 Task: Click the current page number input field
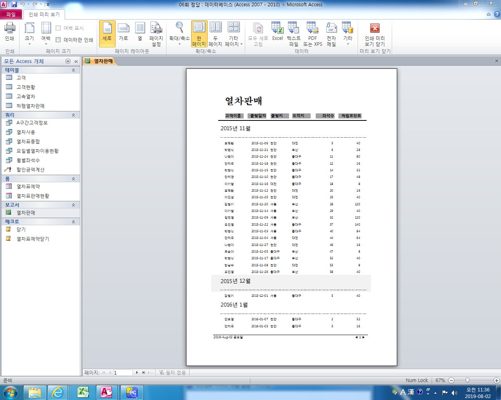123,373
